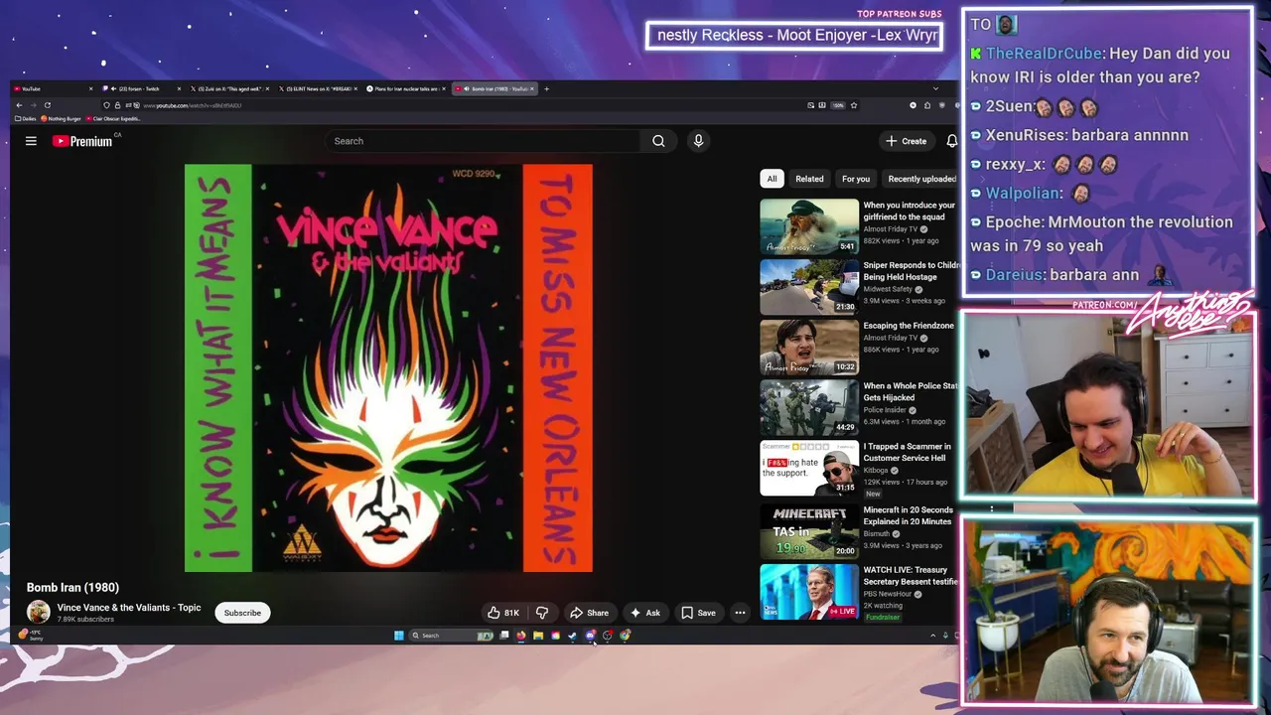Close the Bomb Iran (1980) tab

pyautogui.click(x=532, y=88)
